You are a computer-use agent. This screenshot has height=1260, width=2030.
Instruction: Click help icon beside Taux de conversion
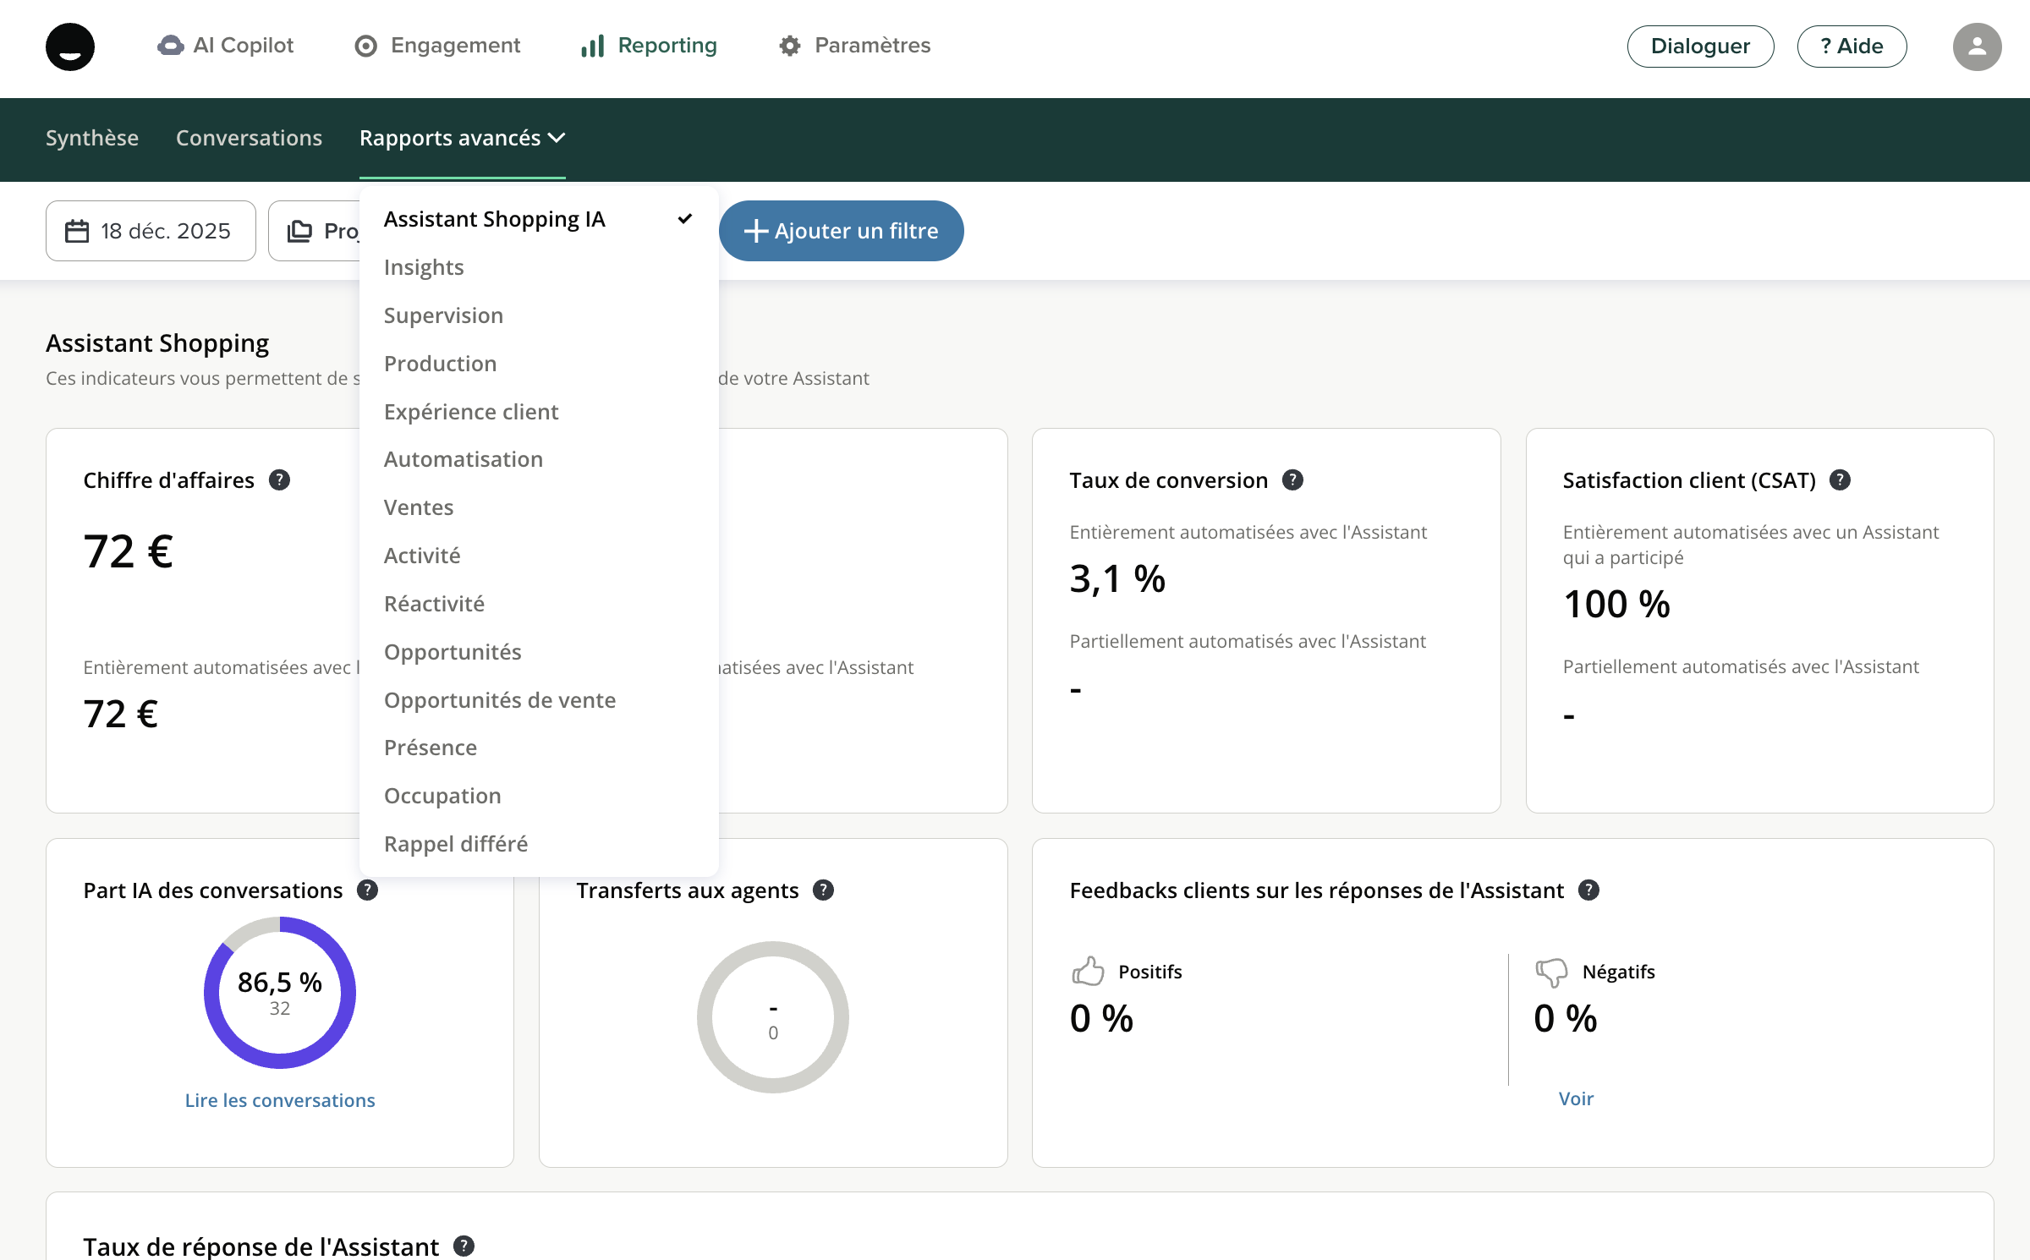tap(1292, 480)
